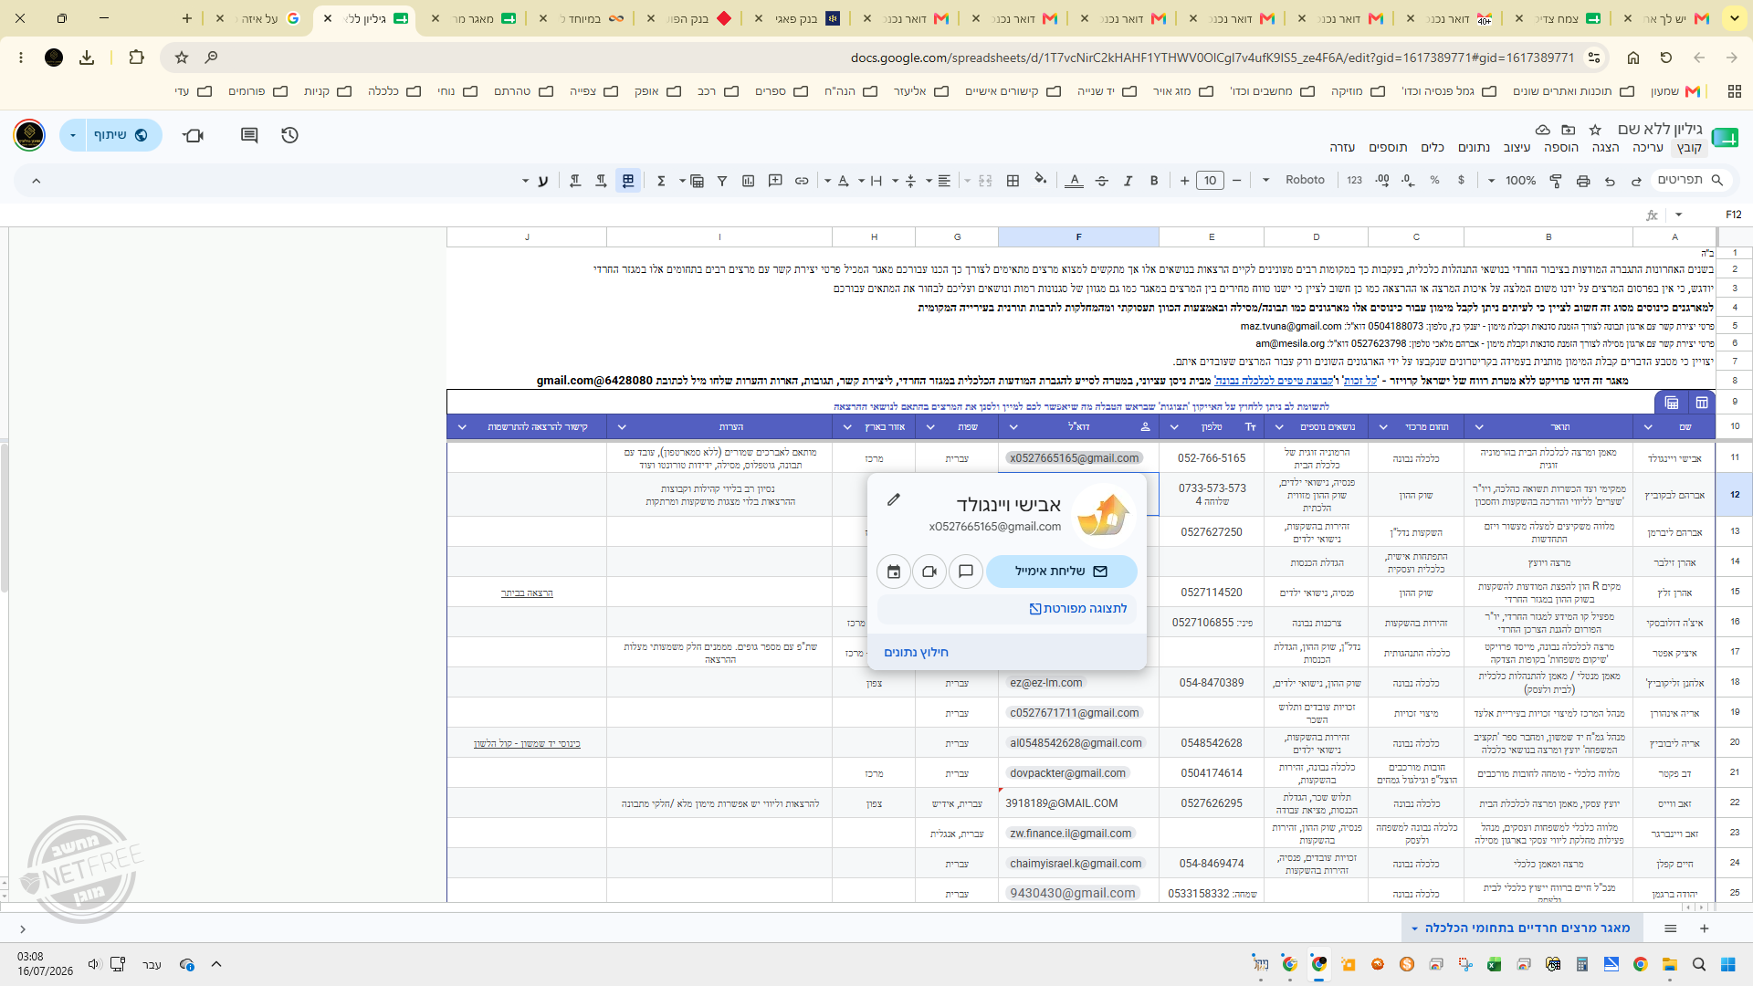Toggle strikethrough formatting

pos(1102,181)
